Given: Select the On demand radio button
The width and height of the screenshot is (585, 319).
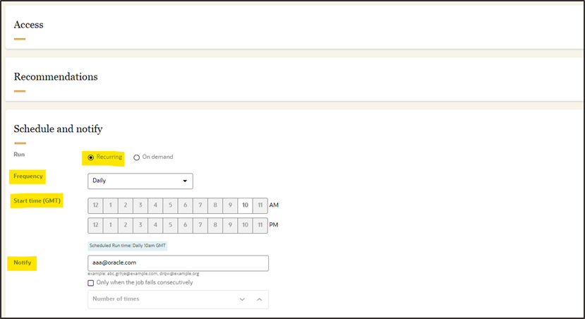Looking at the screenshot, I should [x=136, y=157].
